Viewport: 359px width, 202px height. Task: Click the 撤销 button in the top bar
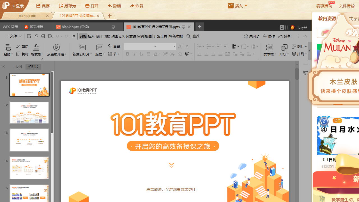tap(114, 6)
